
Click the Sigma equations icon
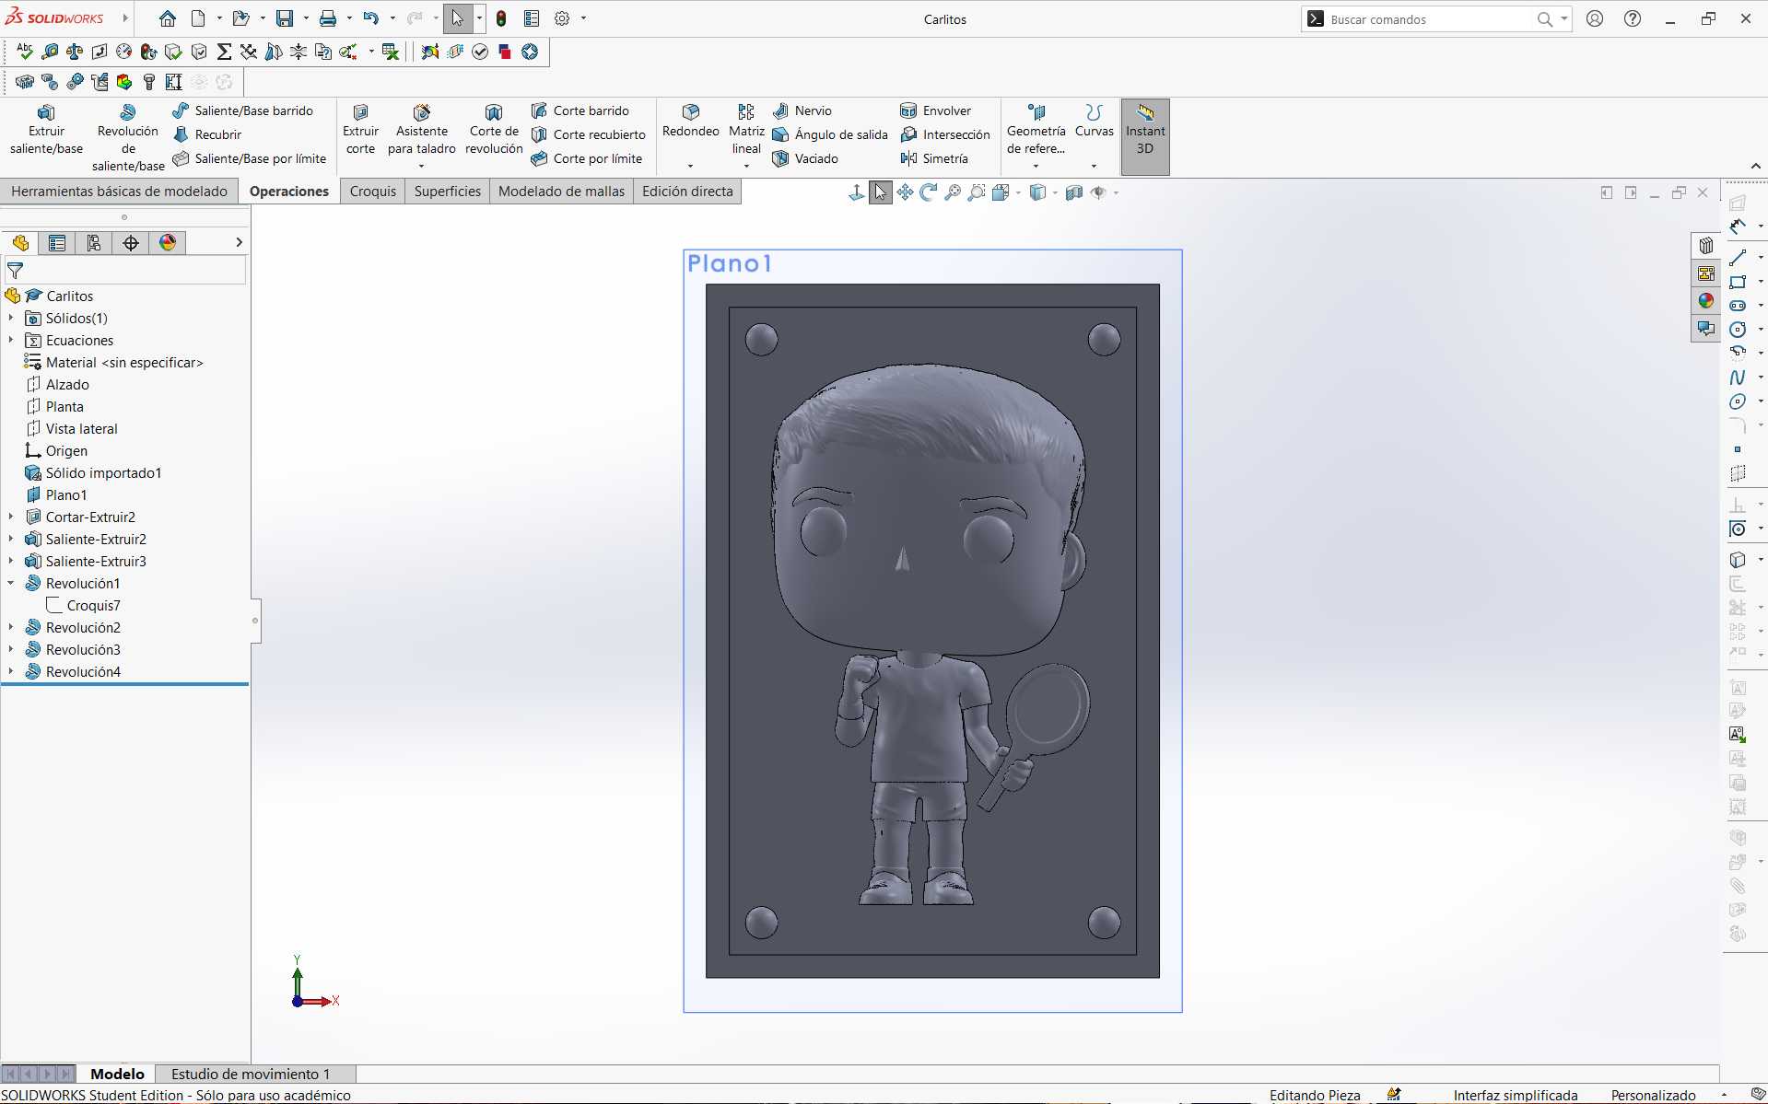tap(224, 52)
